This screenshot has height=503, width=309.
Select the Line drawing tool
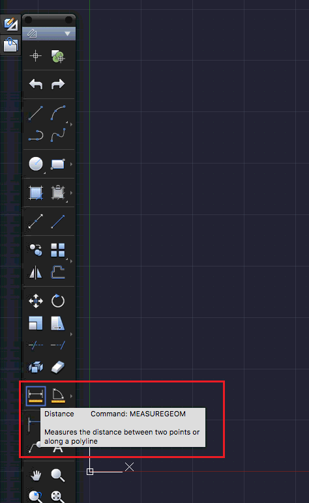[36, 113]
